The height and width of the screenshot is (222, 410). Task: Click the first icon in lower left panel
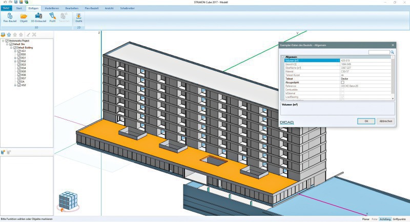click(3, 152)
